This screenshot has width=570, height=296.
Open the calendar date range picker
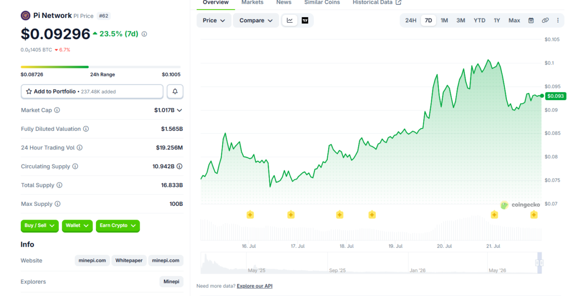pos(531,20)
